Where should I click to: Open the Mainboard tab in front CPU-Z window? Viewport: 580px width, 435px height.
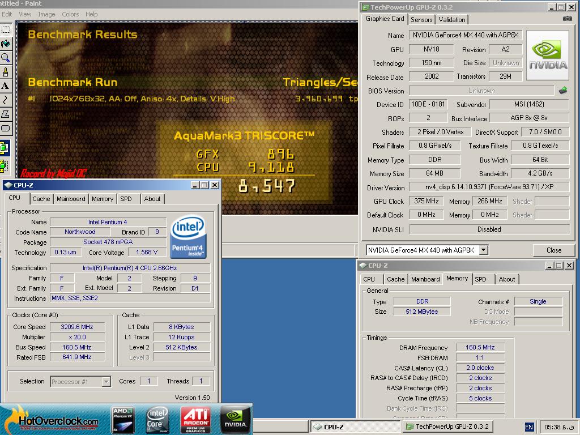click(x=71, y=199)
